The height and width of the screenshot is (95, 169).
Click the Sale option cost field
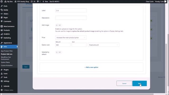pyautogui.click(x=79, y=45)
